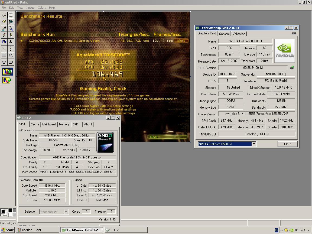
Task: Click the Back button in AquaMark3 image
Action: click(167, 137)
